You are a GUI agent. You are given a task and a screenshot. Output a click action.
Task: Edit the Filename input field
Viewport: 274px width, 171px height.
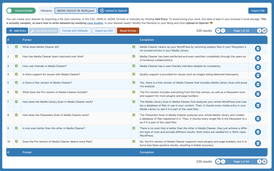coord(76,11)
